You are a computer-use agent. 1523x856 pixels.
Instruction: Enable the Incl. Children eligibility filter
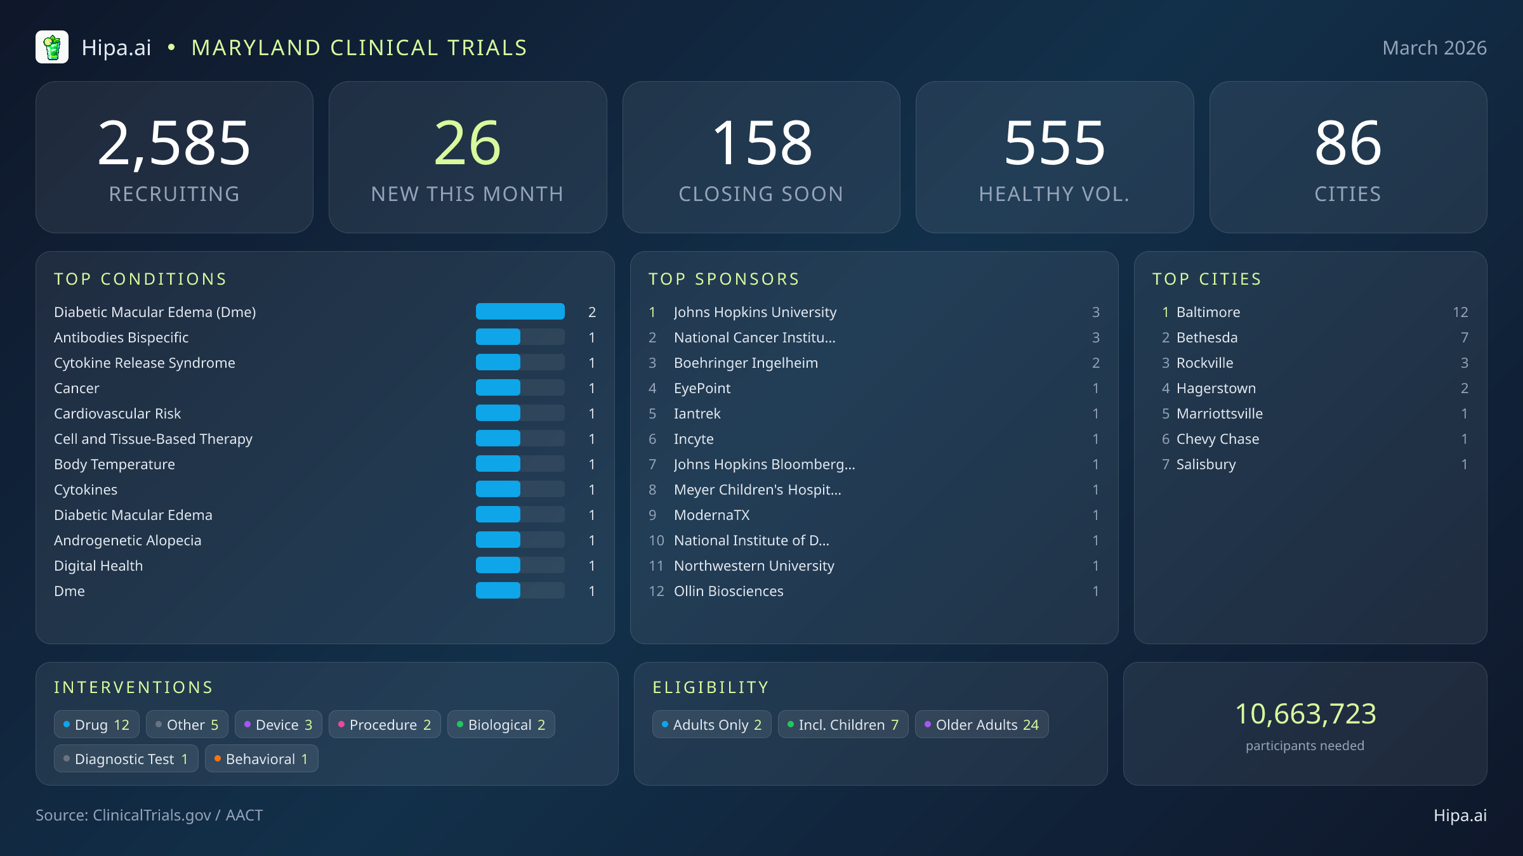coord(842,724)
